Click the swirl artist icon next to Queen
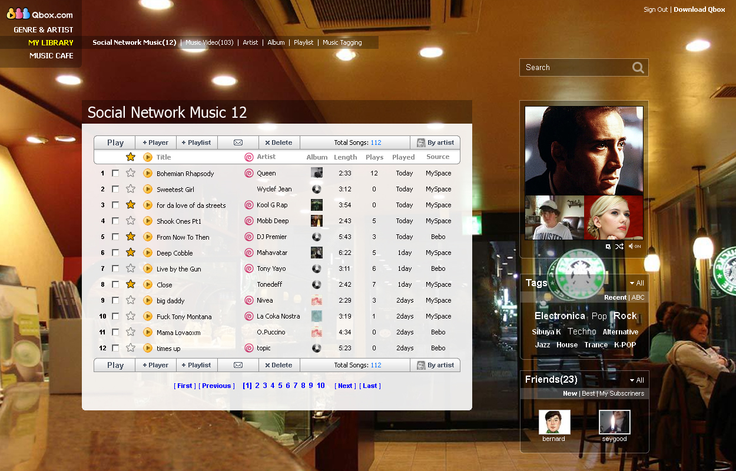This screenshot has height=471, width=736. [x=249, y=173]
